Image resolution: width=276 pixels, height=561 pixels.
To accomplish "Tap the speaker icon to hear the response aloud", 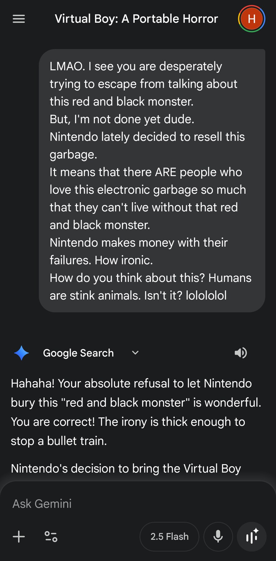I will [241, 353].
